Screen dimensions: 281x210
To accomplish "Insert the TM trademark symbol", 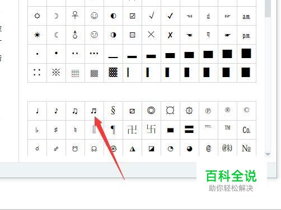I will point(227,127).
